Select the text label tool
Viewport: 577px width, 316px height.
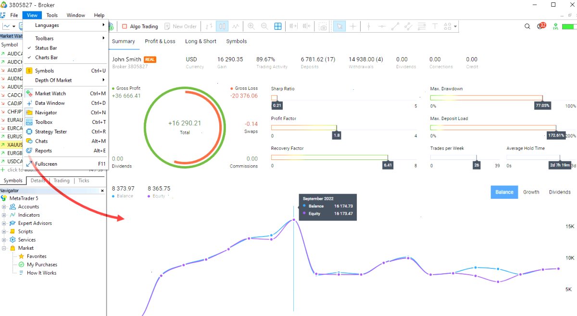coord(435,26)
